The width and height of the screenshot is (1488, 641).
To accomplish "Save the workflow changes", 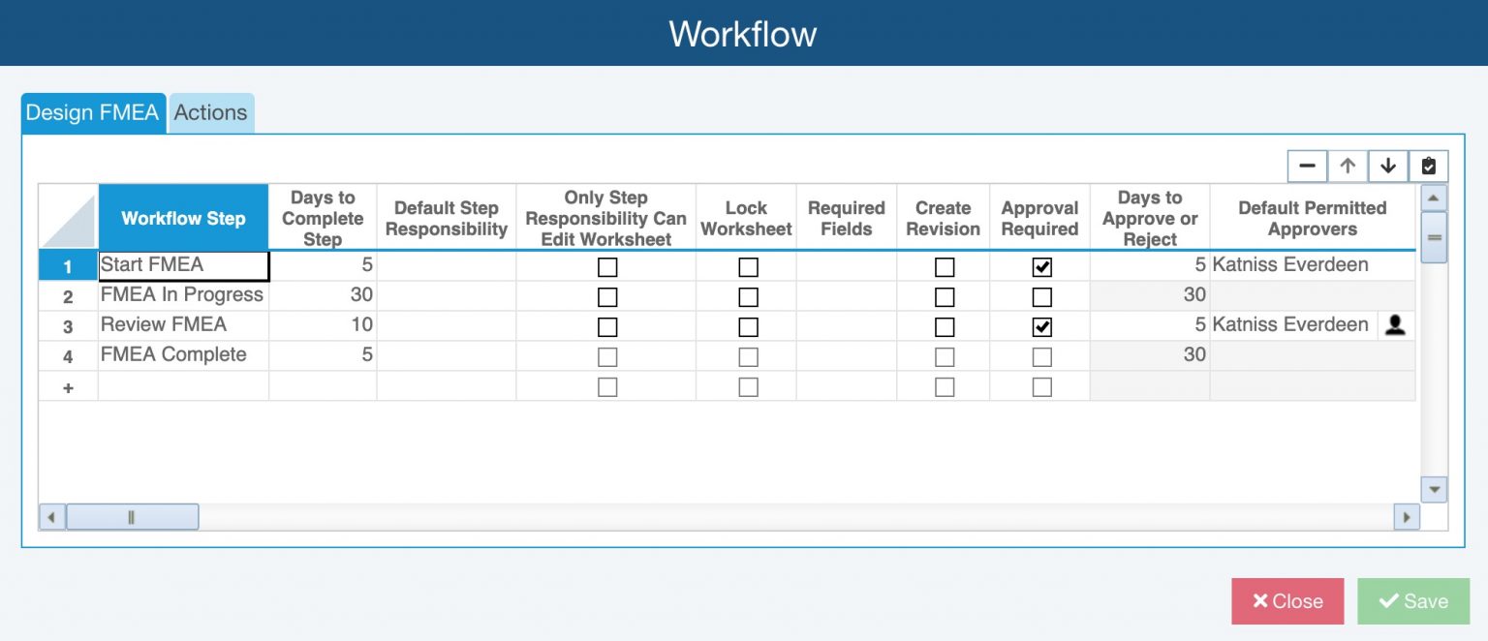I will (1412, 600).
